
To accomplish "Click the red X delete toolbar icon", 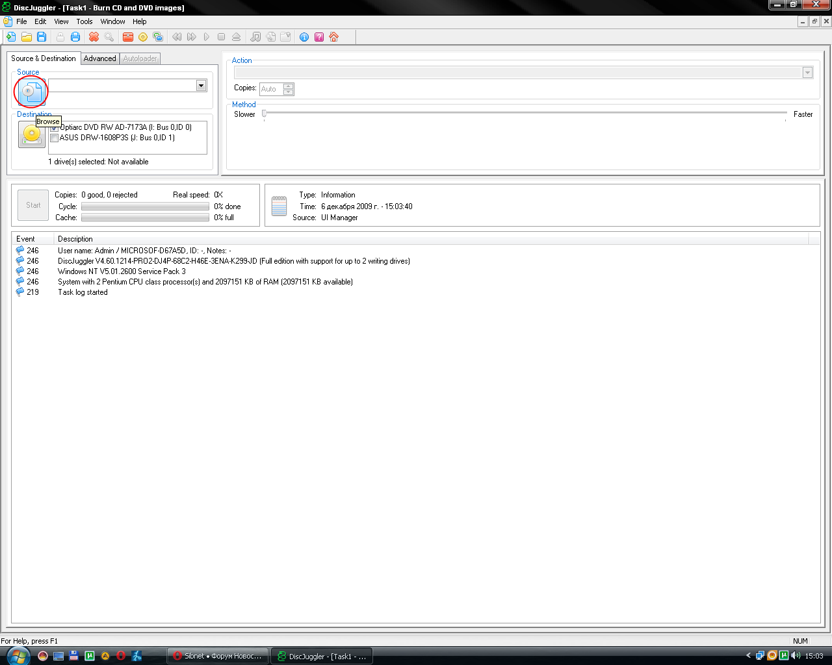I will click(94, 37).
